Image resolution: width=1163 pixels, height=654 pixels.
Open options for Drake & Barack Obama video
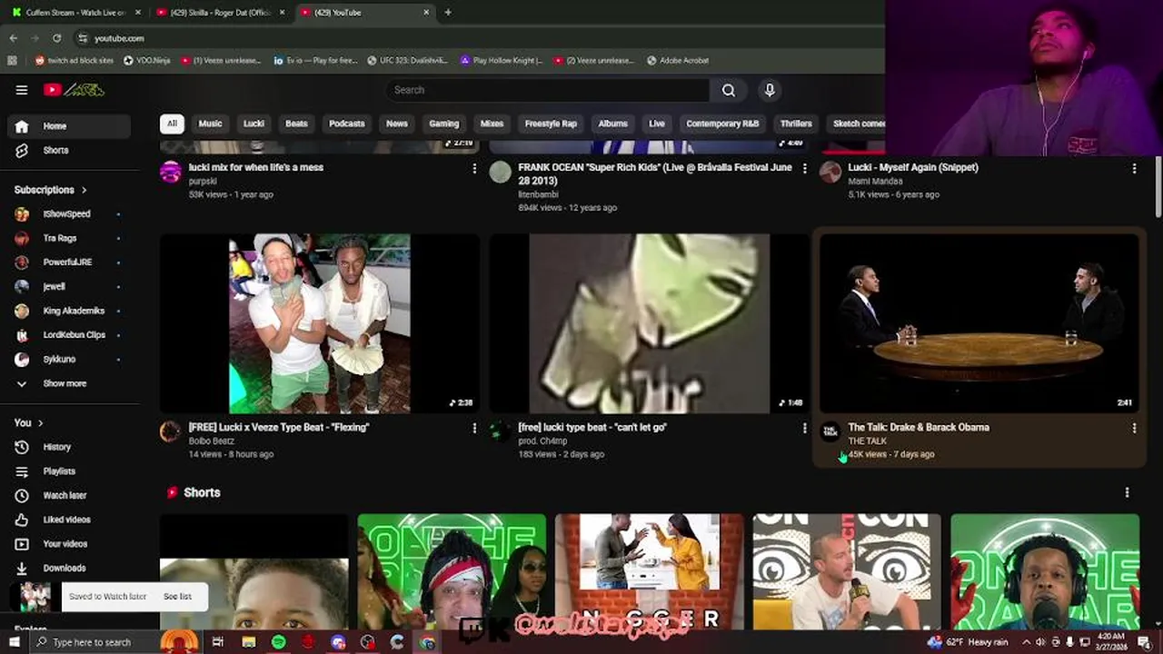pyautogui.click(x=1134, y=428)
